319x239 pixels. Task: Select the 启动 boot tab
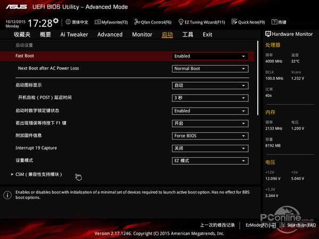click(x=167, y=35)
